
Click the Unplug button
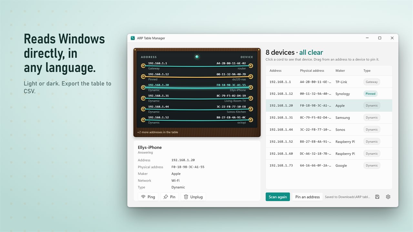coord(193,197)
